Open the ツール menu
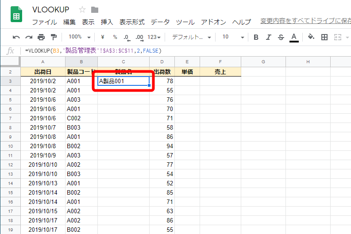 185,22
